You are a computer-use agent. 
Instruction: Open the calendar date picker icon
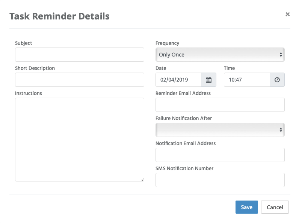point(208,80)
